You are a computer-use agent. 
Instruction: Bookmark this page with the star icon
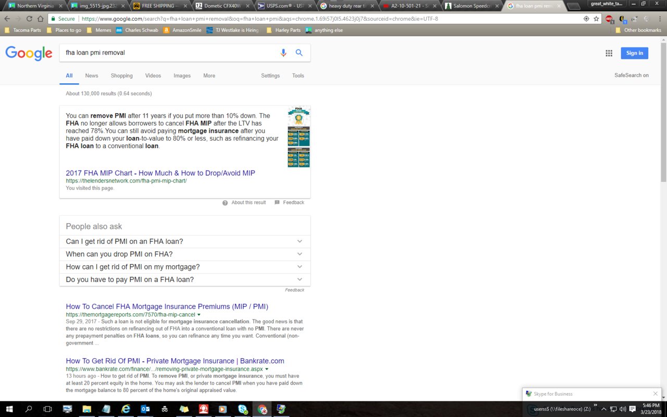(x=597, y=19)
